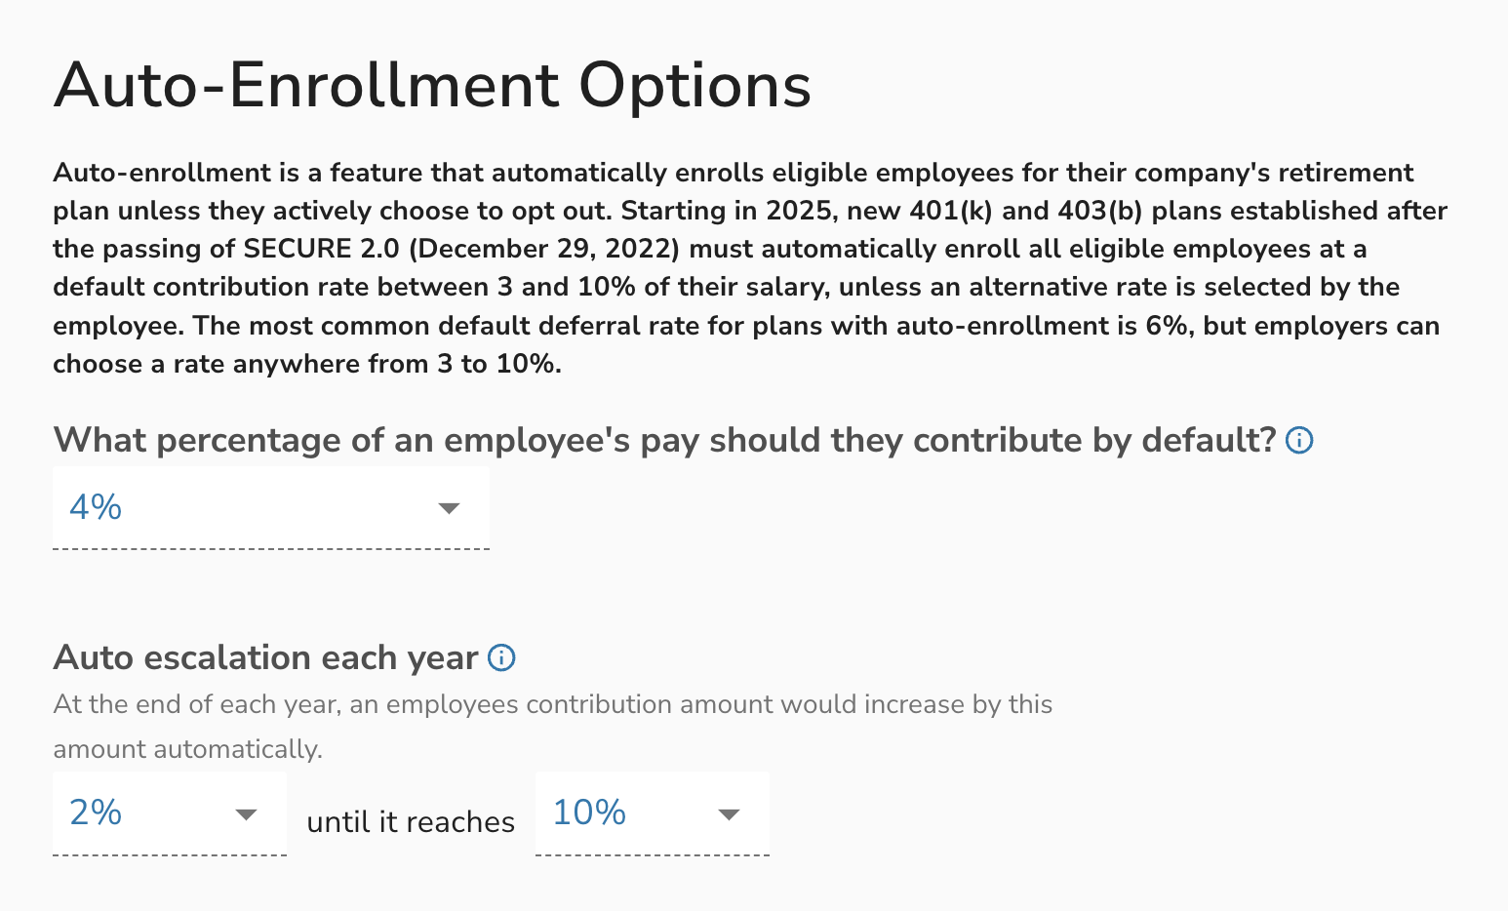Click the selected 10% value text

pyautogui.click(x=589, y=812)
